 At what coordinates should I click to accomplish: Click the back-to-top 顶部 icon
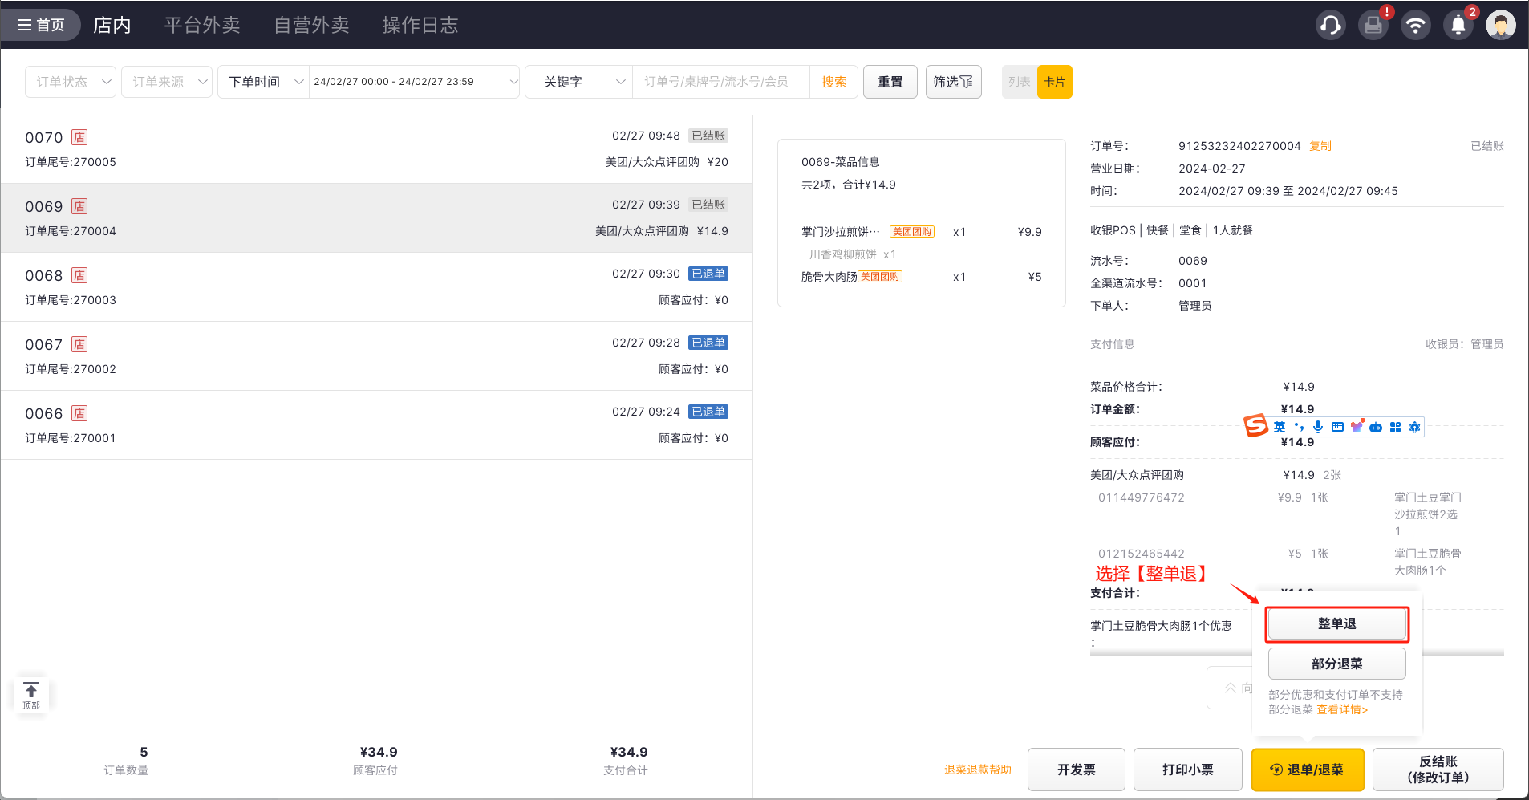[31, 695]
